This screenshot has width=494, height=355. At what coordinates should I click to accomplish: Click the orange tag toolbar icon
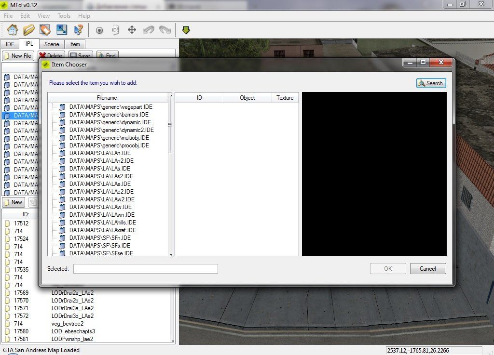pos(45,30)
